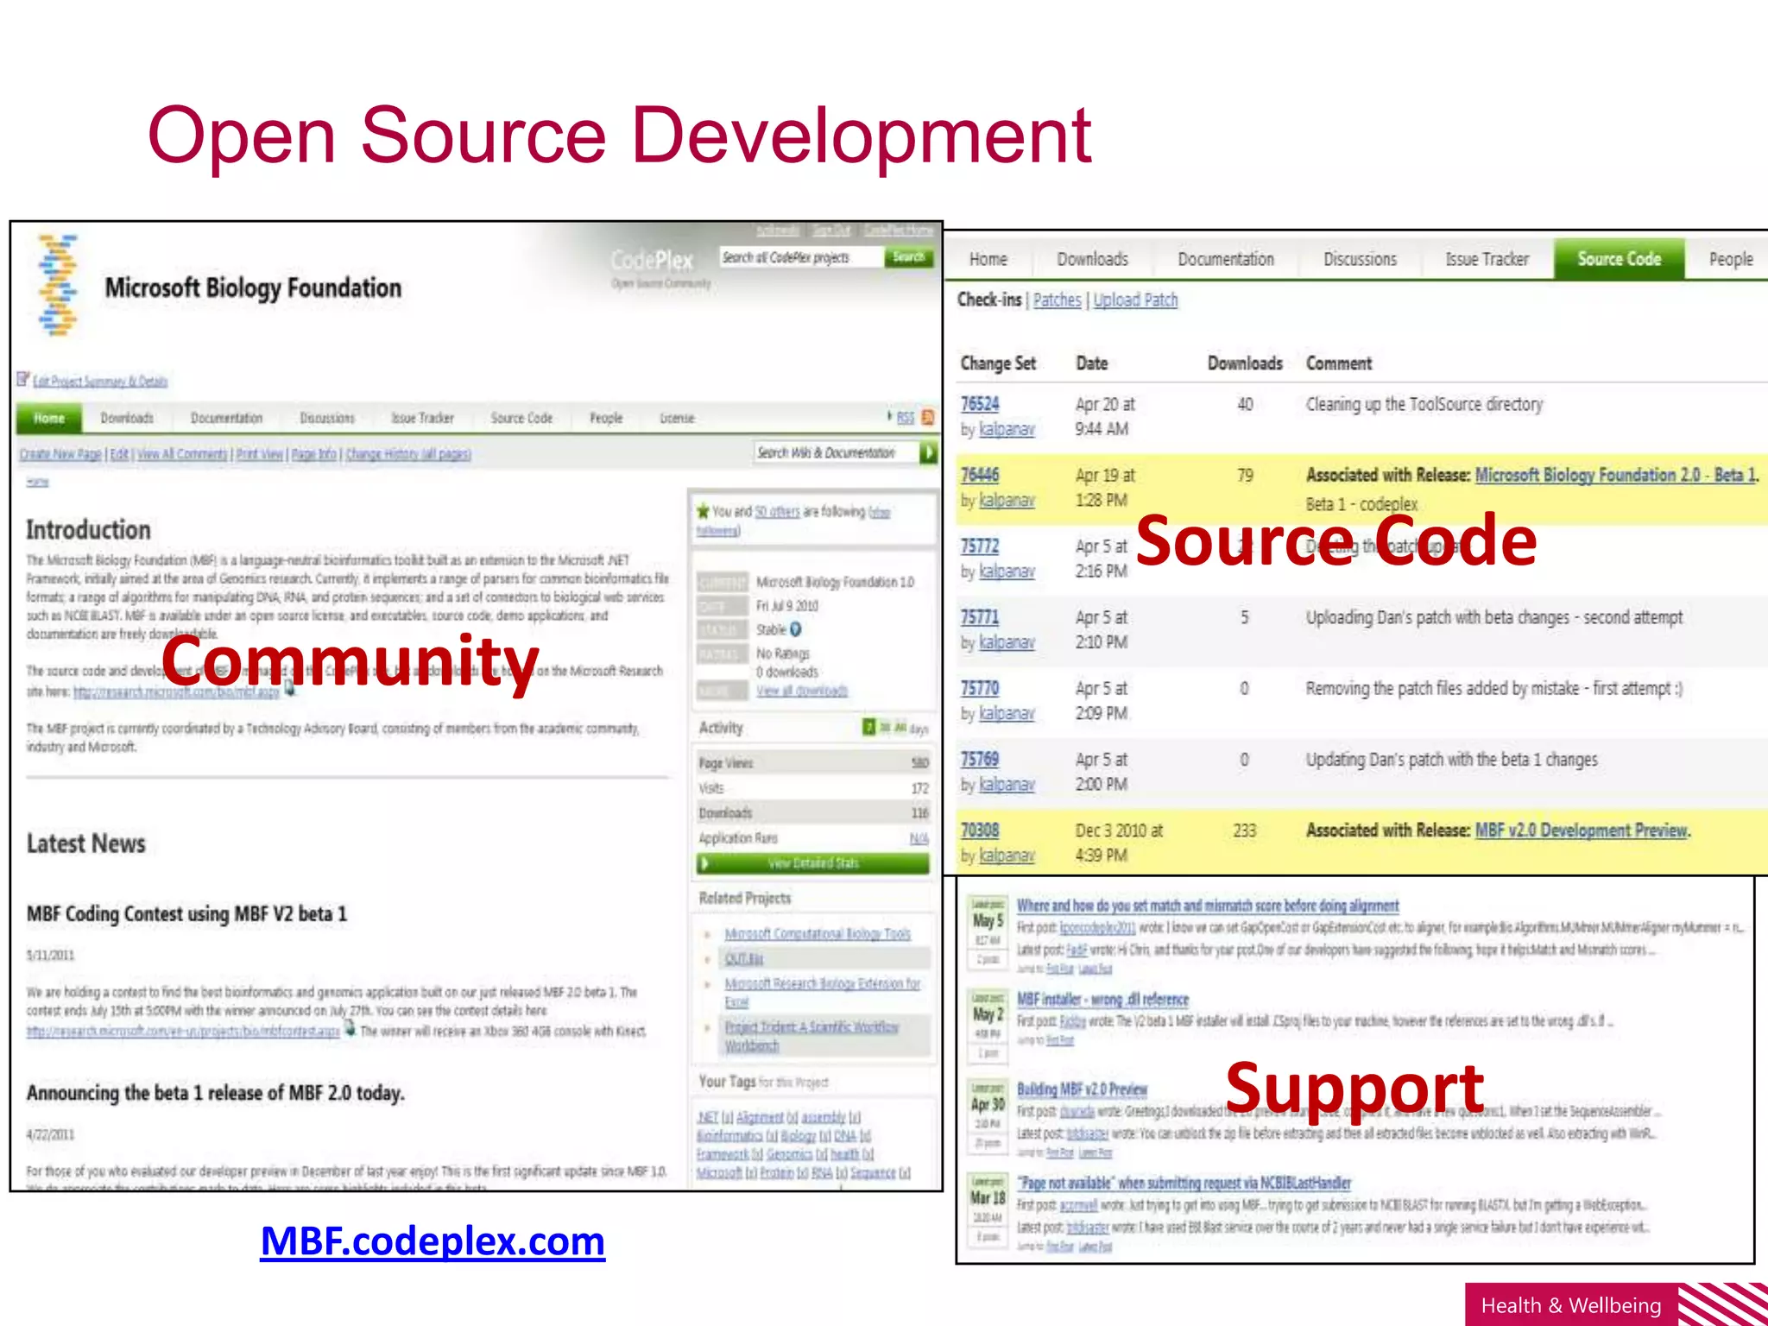The width and height of the screenshot is (1768, 1326).
Task: Open change set 75770
Action: click(x=980, y=688)
